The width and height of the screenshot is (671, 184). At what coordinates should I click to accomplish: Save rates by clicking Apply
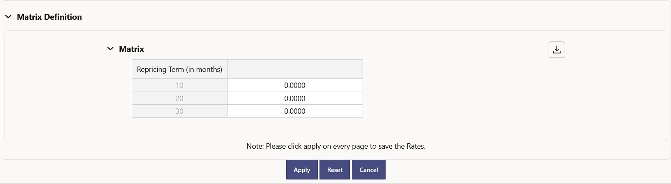(x=302, y=170)
